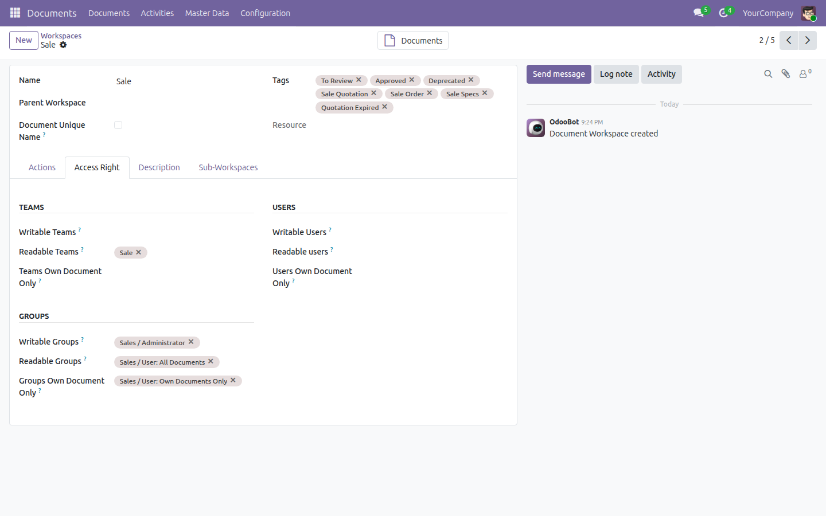This screenshot has width=826, height=516.
Task: Switch to the Sub-Workspaces tab
Action: coord(228,167)
